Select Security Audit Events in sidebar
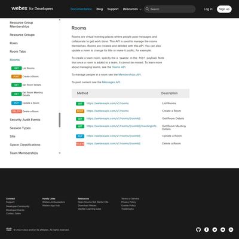Screen dimensions: 239x239 pyautogui.click(x=25, y=120)
